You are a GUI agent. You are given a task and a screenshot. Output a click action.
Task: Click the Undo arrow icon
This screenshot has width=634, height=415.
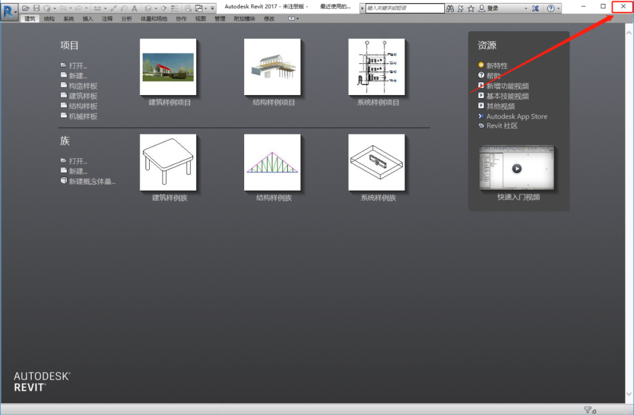tap(63, 8)
